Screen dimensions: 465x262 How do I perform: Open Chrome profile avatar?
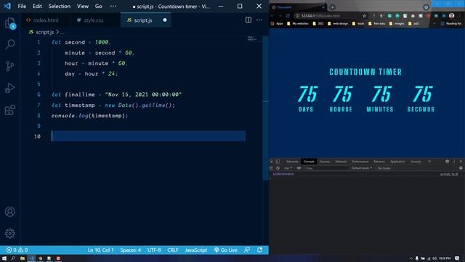[x=451, y=15]
